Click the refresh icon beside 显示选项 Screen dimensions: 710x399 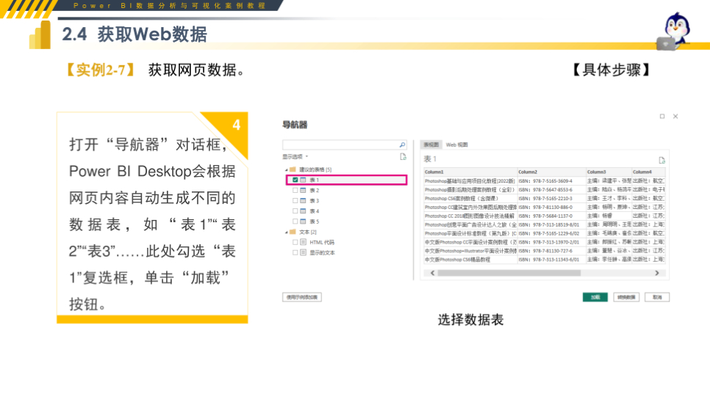coord(403,157)
